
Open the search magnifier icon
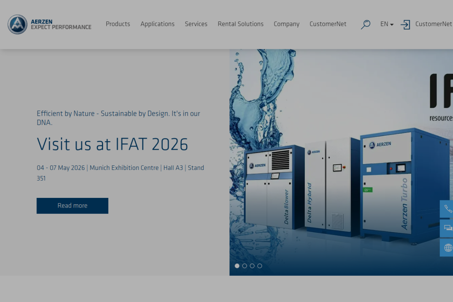(365, 24)
